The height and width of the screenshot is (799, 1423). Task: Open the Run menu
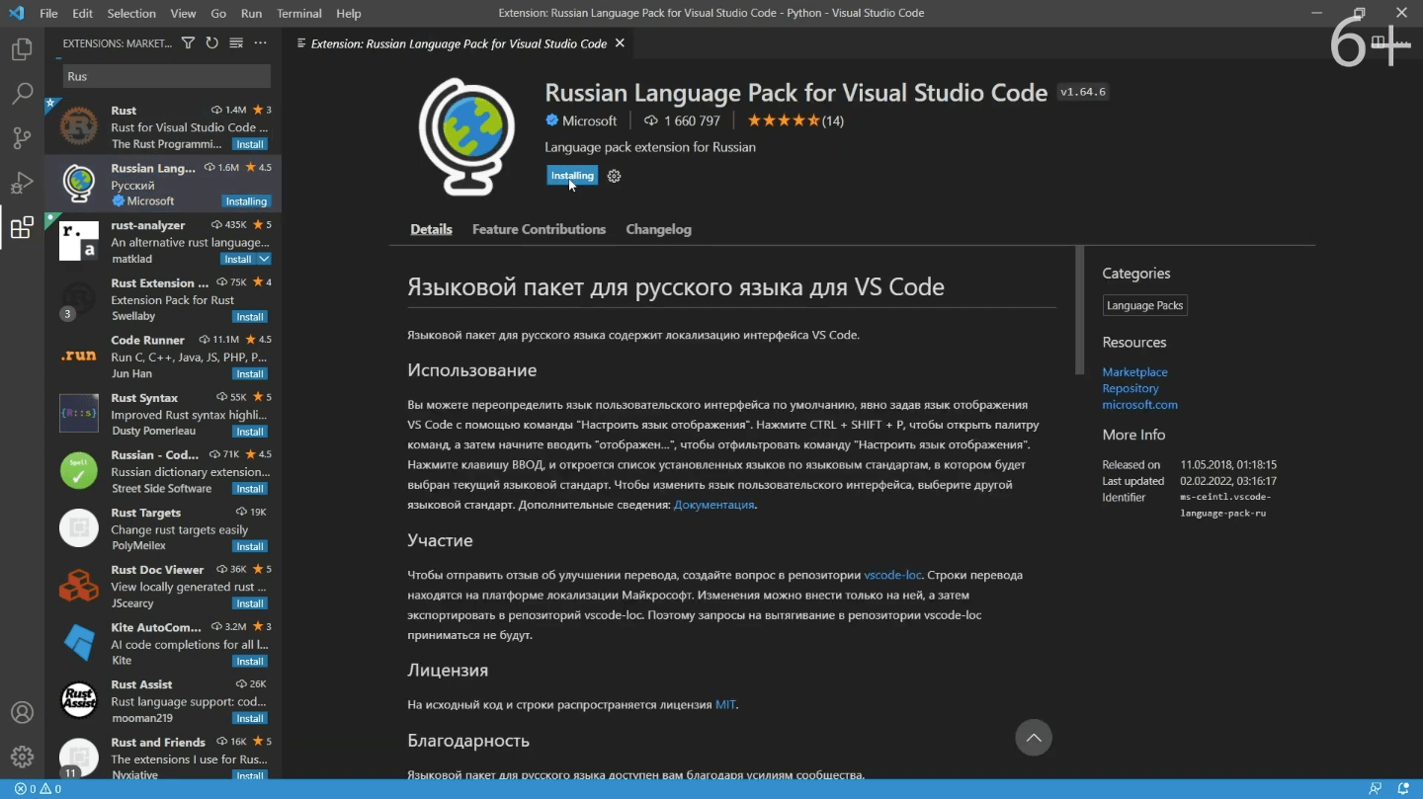[251, 13]
